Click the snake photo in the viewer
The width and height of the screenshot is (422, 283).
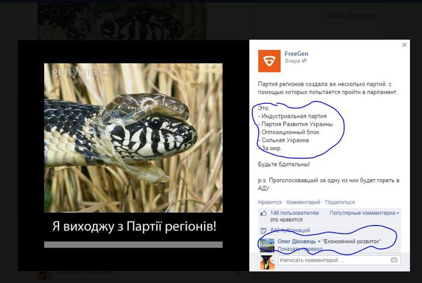(133, 138)
